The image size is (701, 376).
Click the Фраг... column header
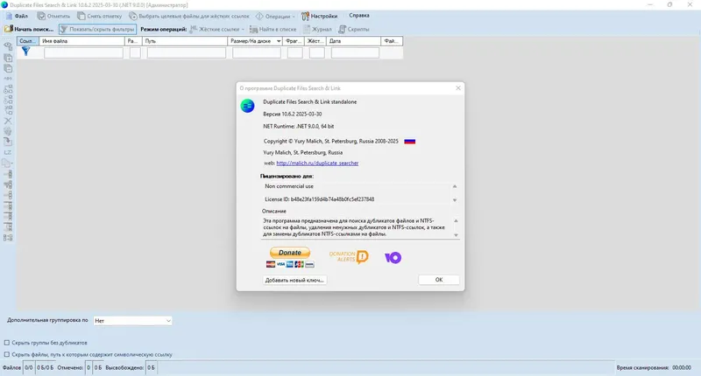[x=294, y=41]
